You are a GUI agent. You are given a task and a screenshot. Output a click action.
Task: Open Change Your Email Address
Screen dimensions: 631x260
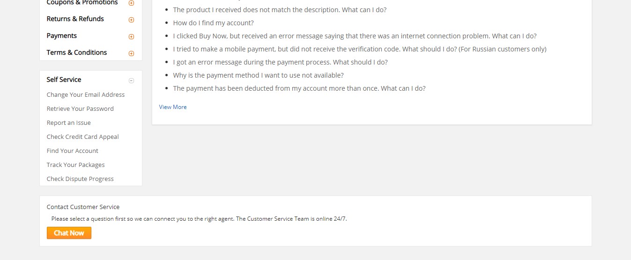(86, 94)
